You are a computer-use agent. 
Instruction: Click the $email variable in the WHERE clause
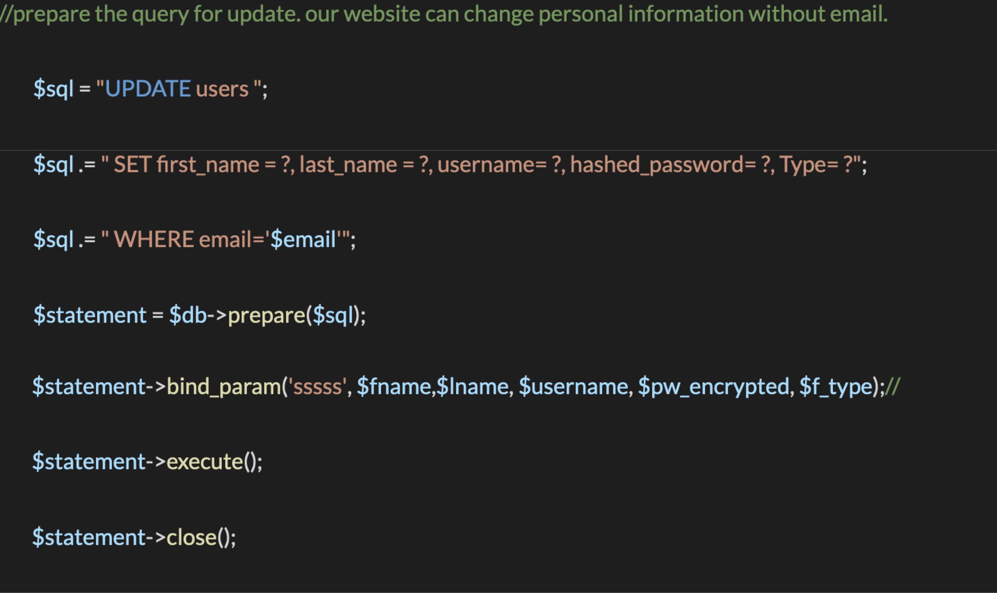[303, 239]
